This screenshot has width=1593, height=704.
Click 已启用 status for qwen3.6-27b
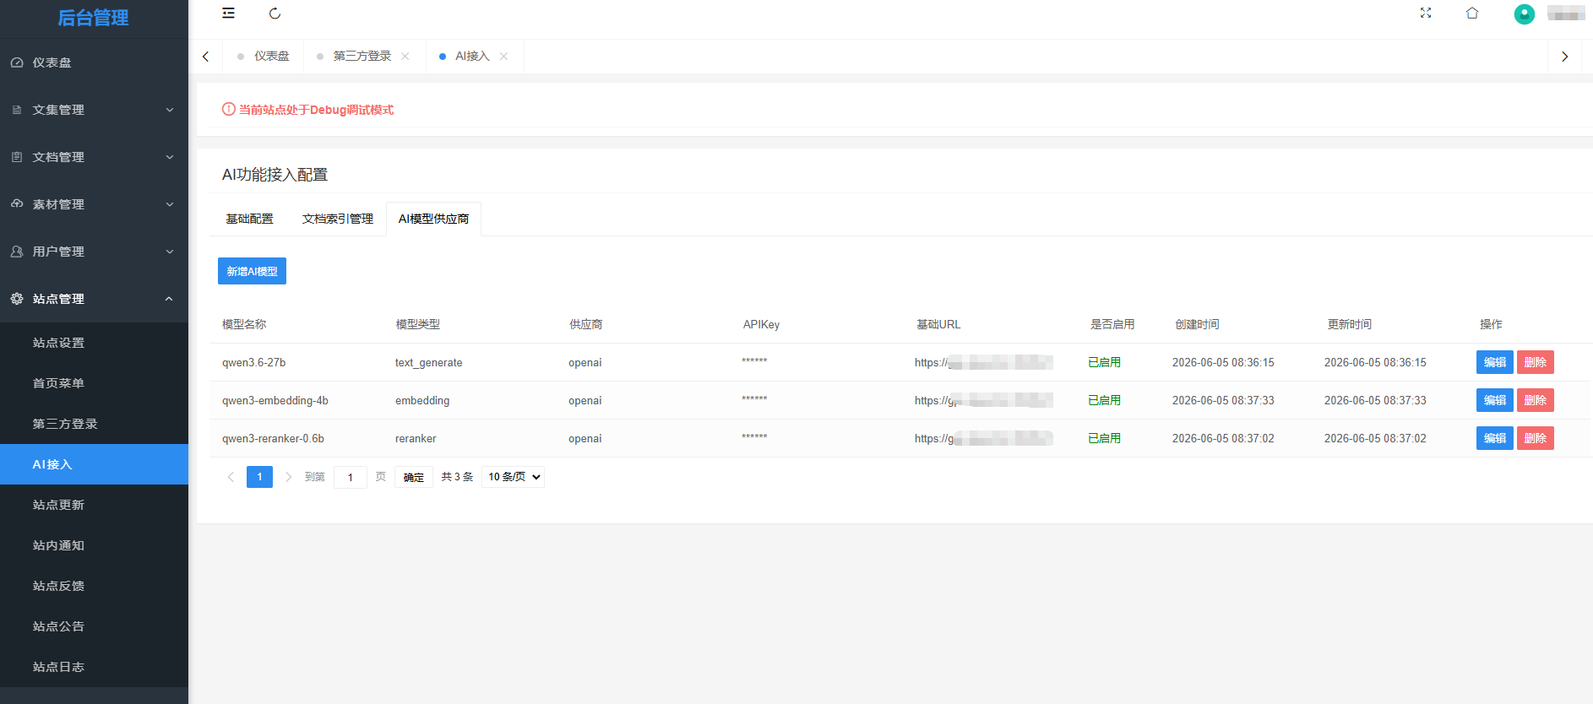click(x=1104, y=362)
